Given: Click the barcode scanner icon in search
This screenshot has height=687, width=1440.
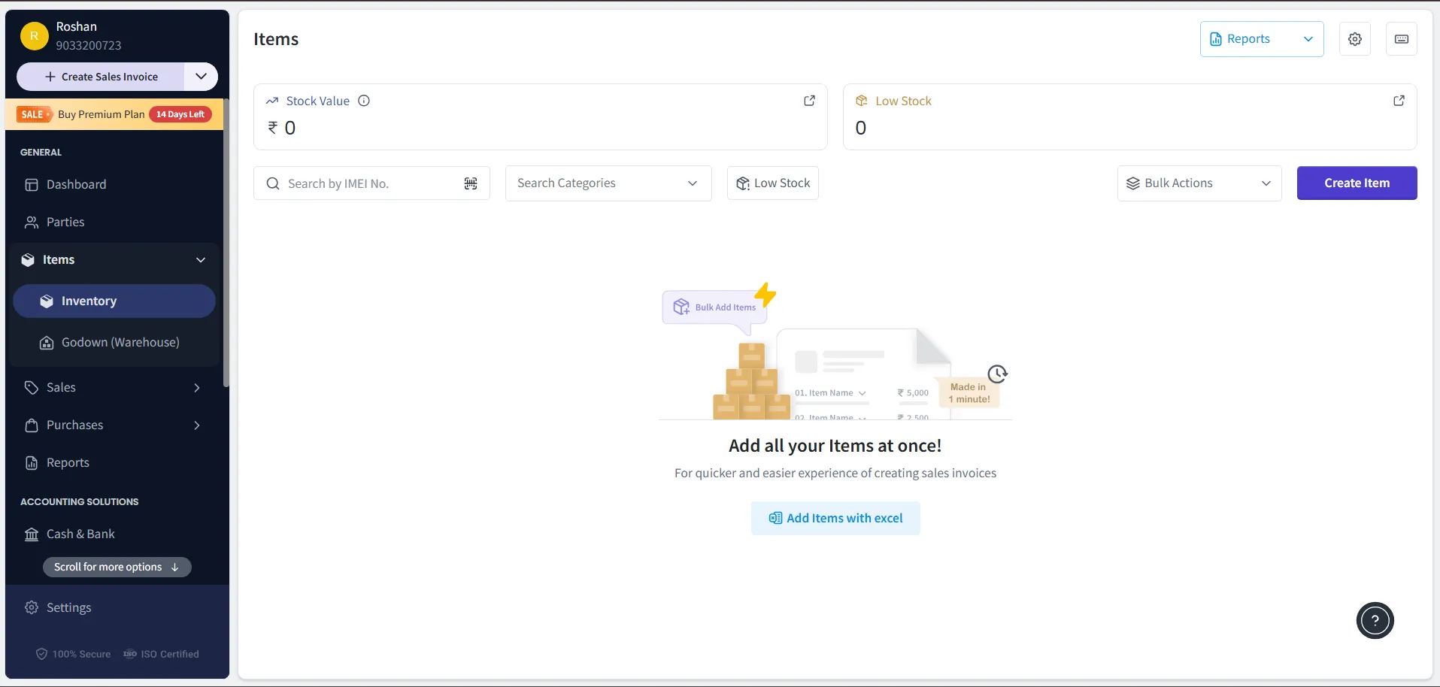Looking at the screenshot, I should click(x=471, y=183).
